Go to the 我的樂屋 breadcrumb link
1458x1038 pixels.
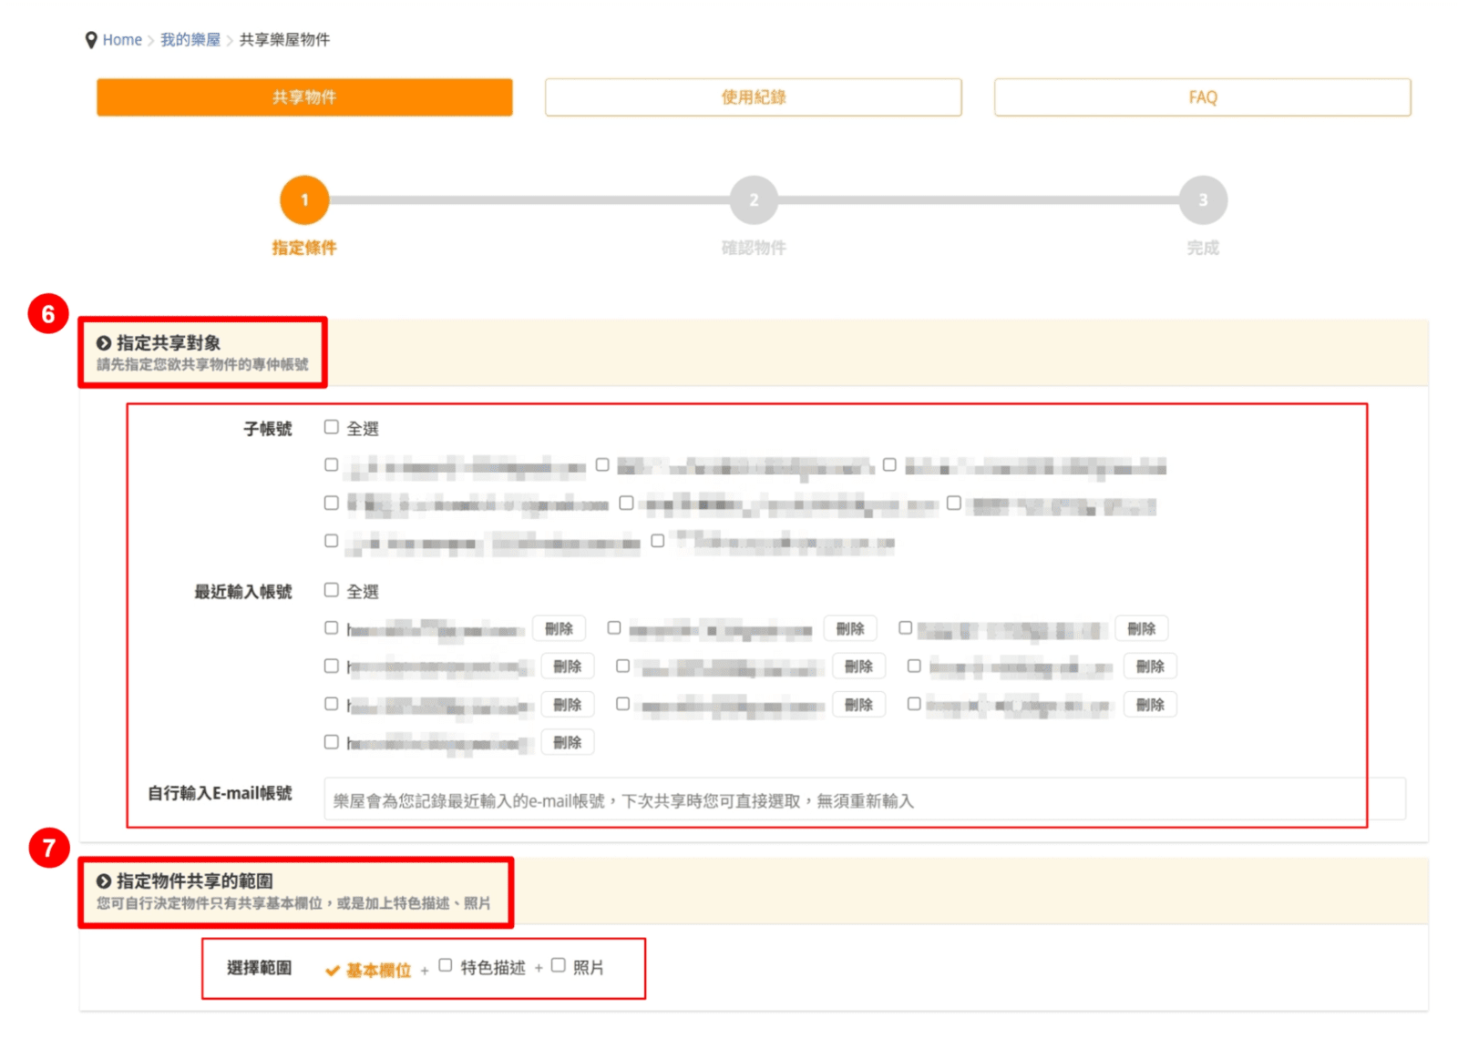190,40
